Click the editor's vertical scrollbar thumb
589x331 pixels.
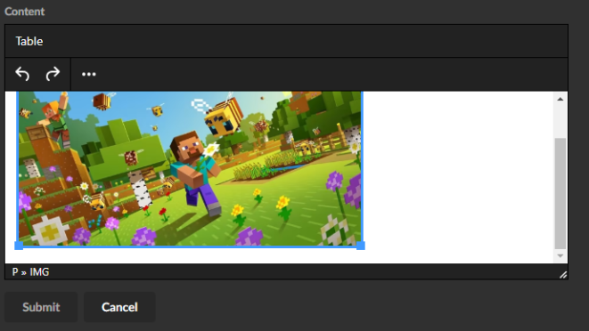coord(560,193)
